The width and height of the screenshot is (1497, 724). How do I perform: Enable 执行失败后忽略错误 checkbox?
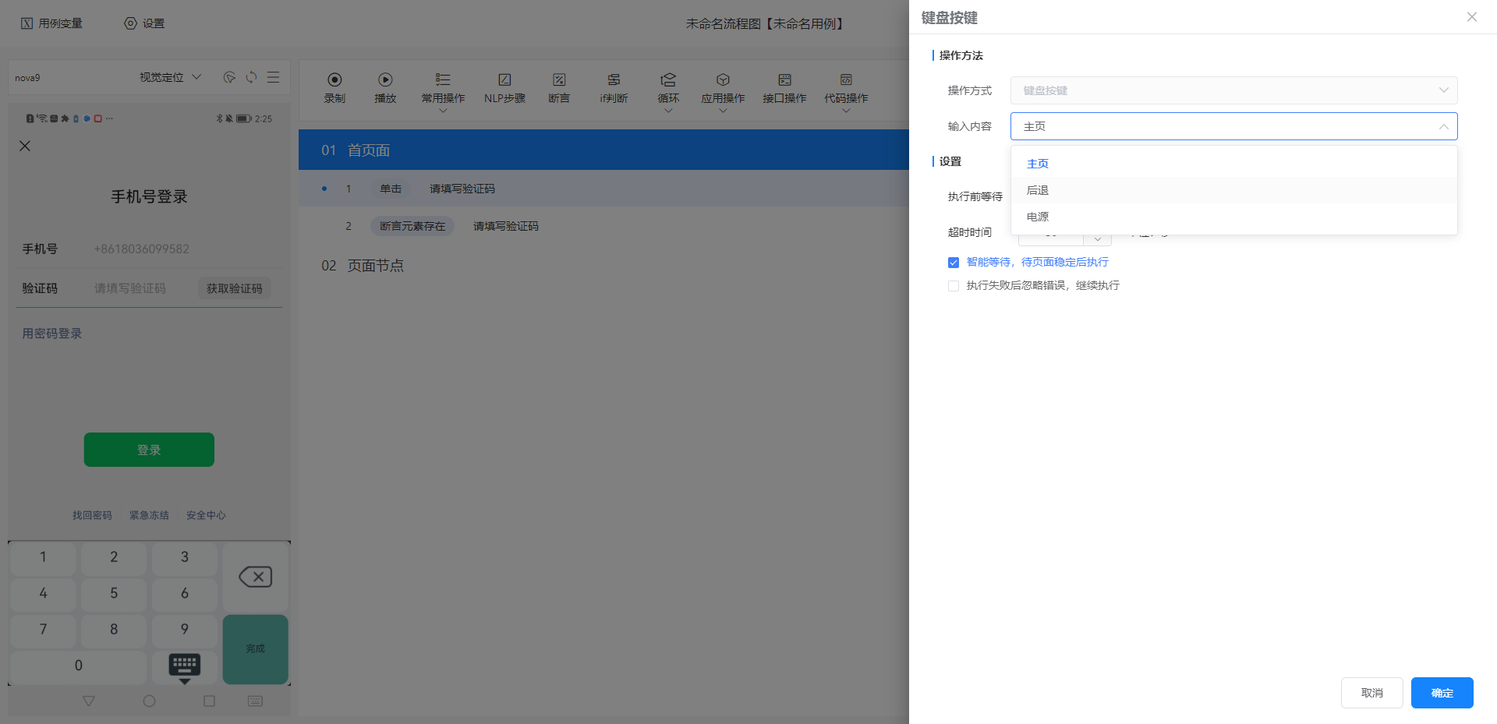[954, 286]
